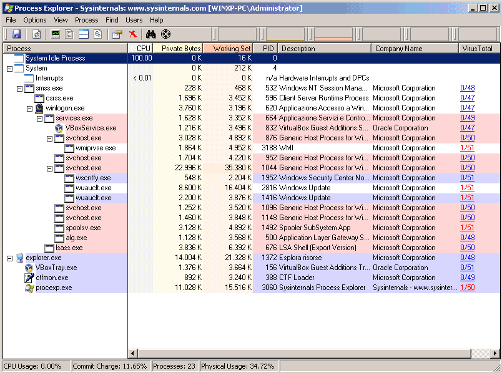Sort by the PID column header
The width and height of the screenshot is (502, 373).
click(265, 48)
